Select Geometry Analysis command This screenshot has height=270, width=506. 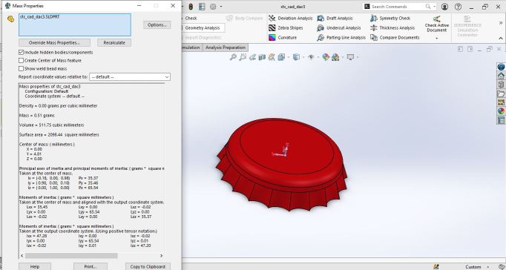coord(203,28)
